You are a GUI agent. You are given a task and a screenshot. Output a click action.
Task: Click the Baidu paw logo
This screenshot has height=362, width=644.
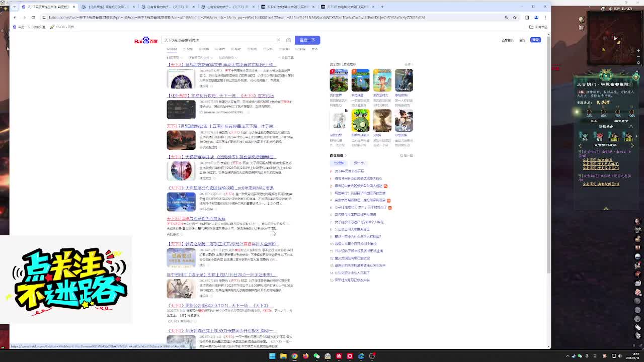coord(146,40)
